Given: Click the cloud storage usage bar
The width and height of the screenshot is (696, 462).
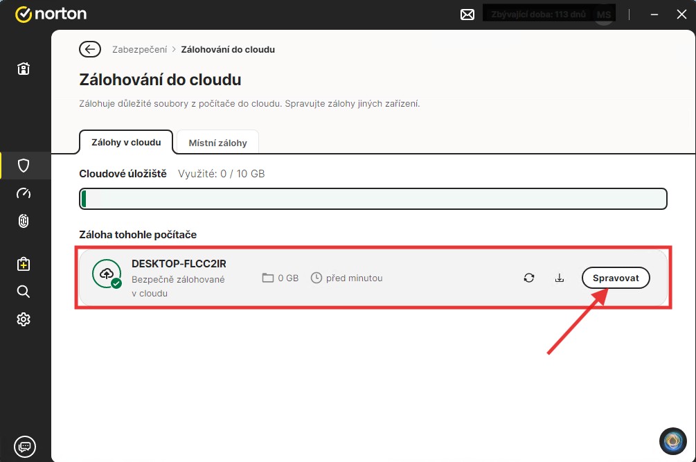Looking at the screenshot, I should pyautogui.click(x=373, y=199).
